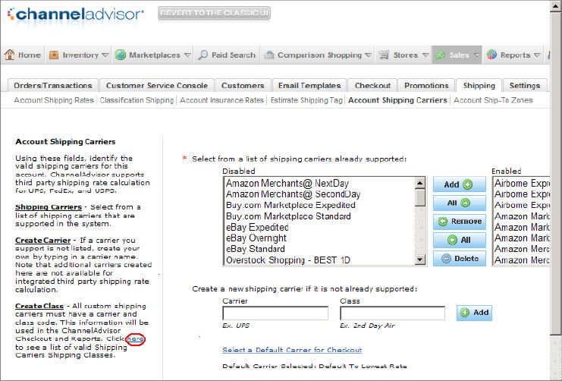The image size is (562, 381).
Task: Click the Create Carrier help heading
Action: pos(42,241)
